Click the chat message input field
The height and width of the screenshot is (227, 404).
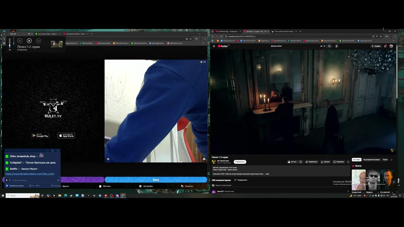(x=34, y=180)
